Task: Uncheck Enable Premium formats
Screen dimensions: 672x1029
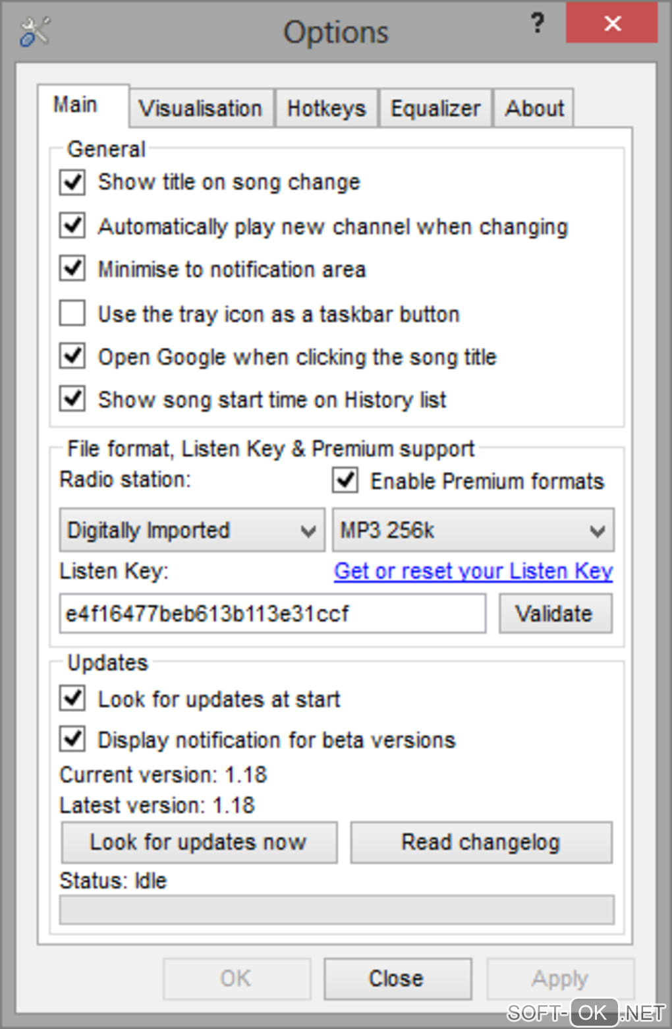Action: point(345,481)
